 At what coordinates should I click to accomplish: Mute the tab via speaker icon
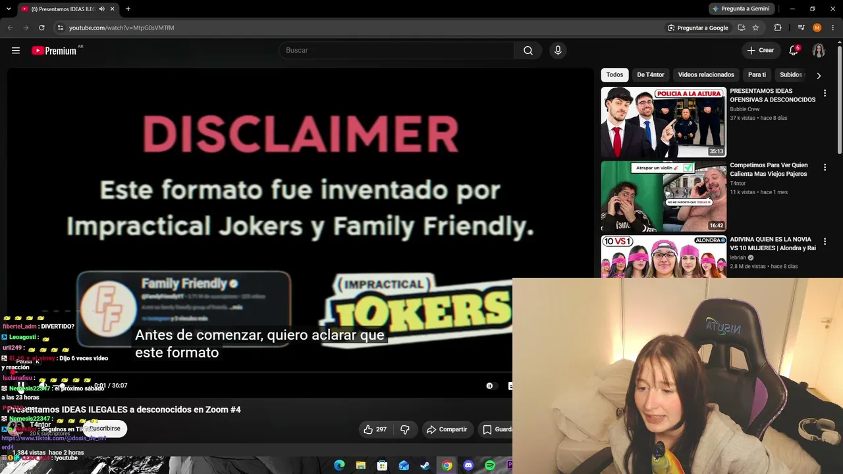tap(101, 9)
